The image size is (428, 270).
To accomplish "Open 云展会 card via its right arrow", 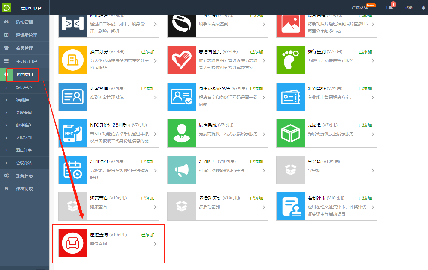I will pos(373,134).
